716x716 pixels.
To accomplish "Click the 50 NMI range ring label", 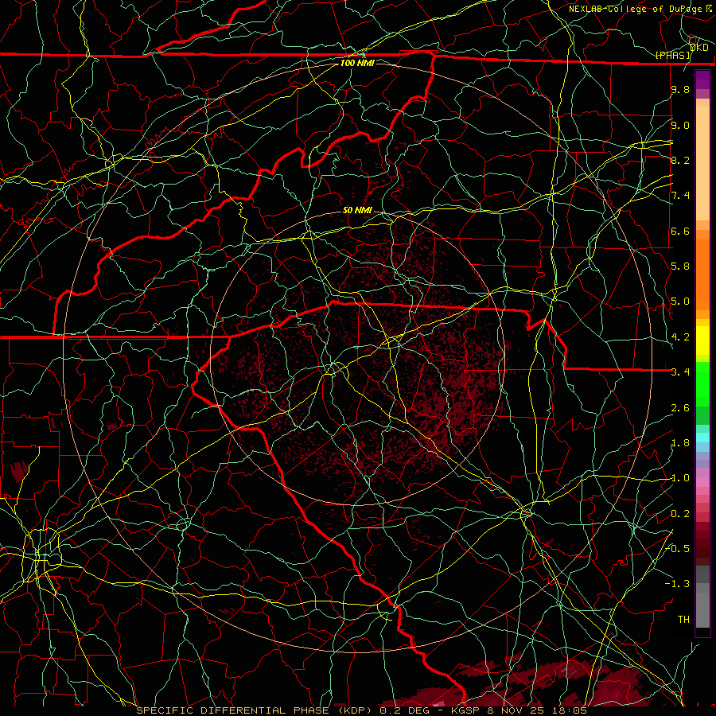I will pyautogui.click(x=357, y=210).
